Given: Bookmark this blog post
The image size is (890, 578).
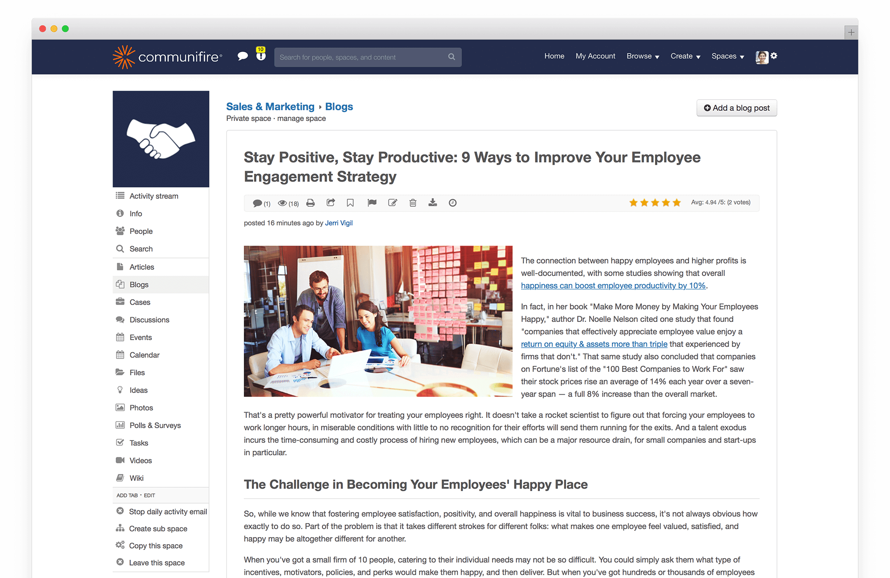Looking at the screenshot, I should [350, 203].
